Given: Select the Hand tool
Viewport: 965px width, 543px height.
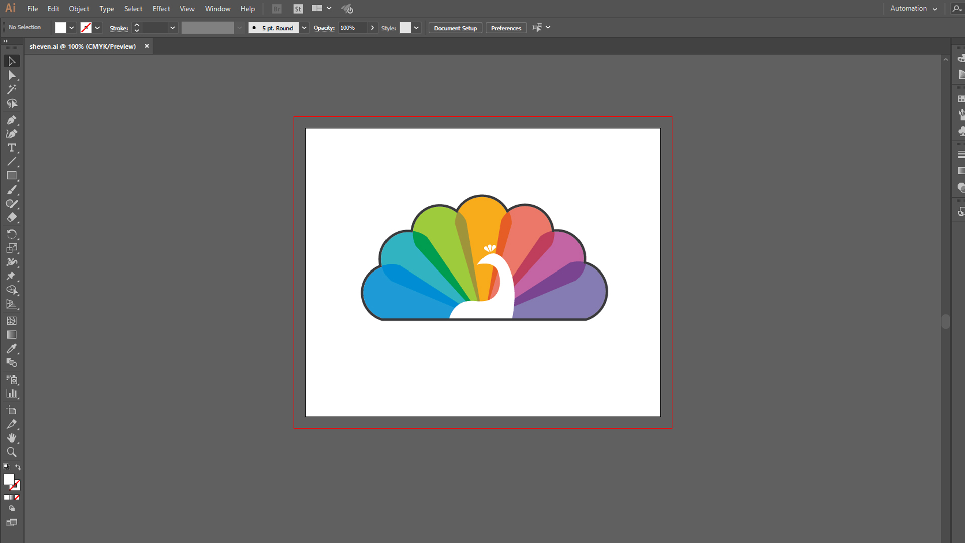Looking at the screenshot, I should pos(12,438).
